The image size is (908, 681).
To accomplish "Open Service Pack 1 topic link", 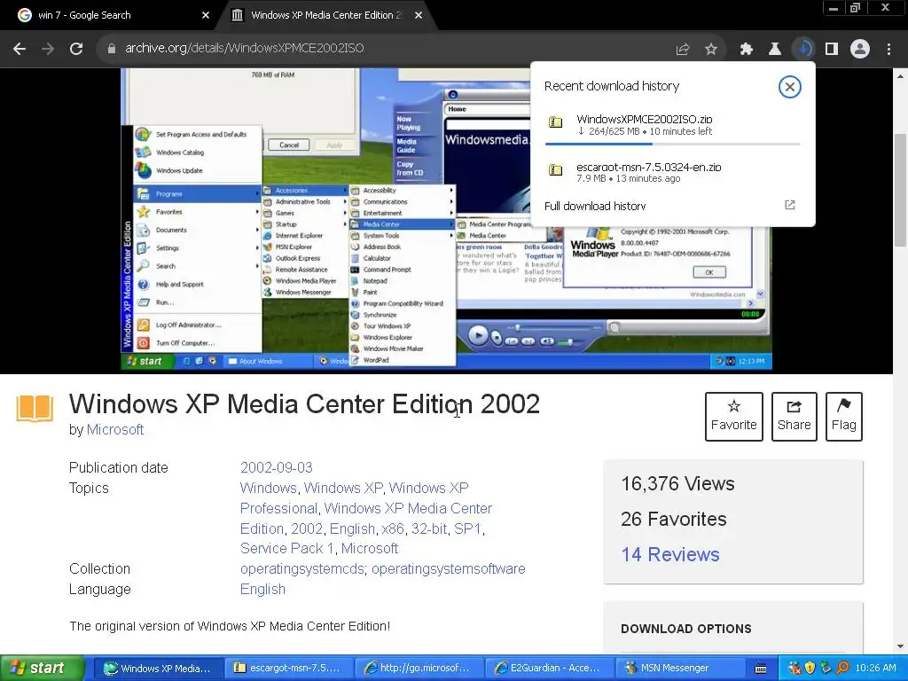I will pos(286,548).
